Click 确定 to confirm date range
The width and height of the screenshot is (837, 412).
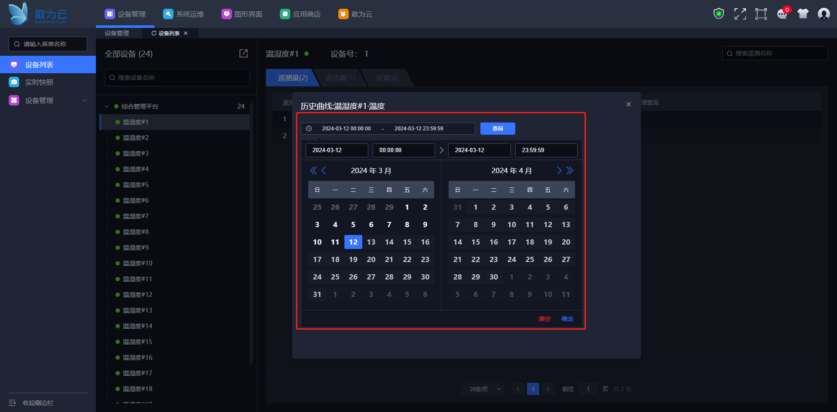[567, 319]
